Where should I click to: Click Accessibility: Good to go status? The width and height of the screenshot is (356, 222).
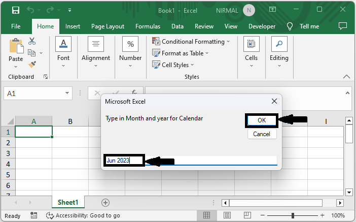[83, 215]
